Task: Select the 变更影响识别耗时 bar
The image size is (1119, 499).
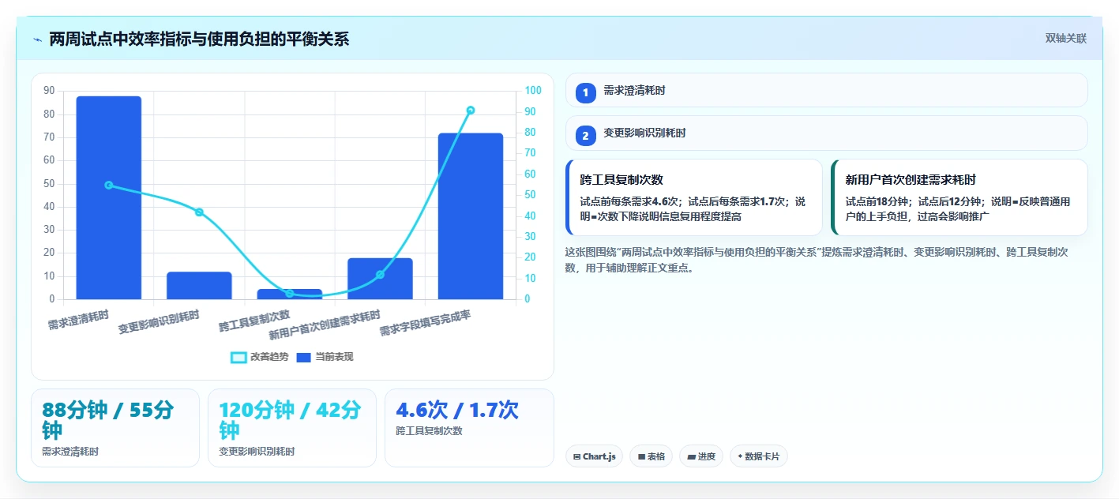Action: [199, 286]
